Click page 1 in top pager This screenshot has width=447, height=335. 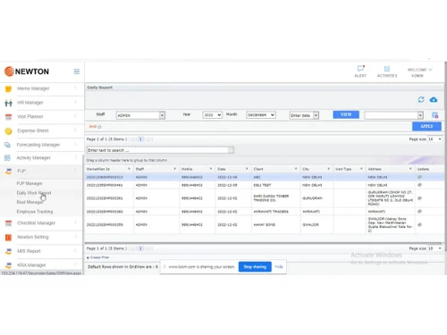click(140, 139)
